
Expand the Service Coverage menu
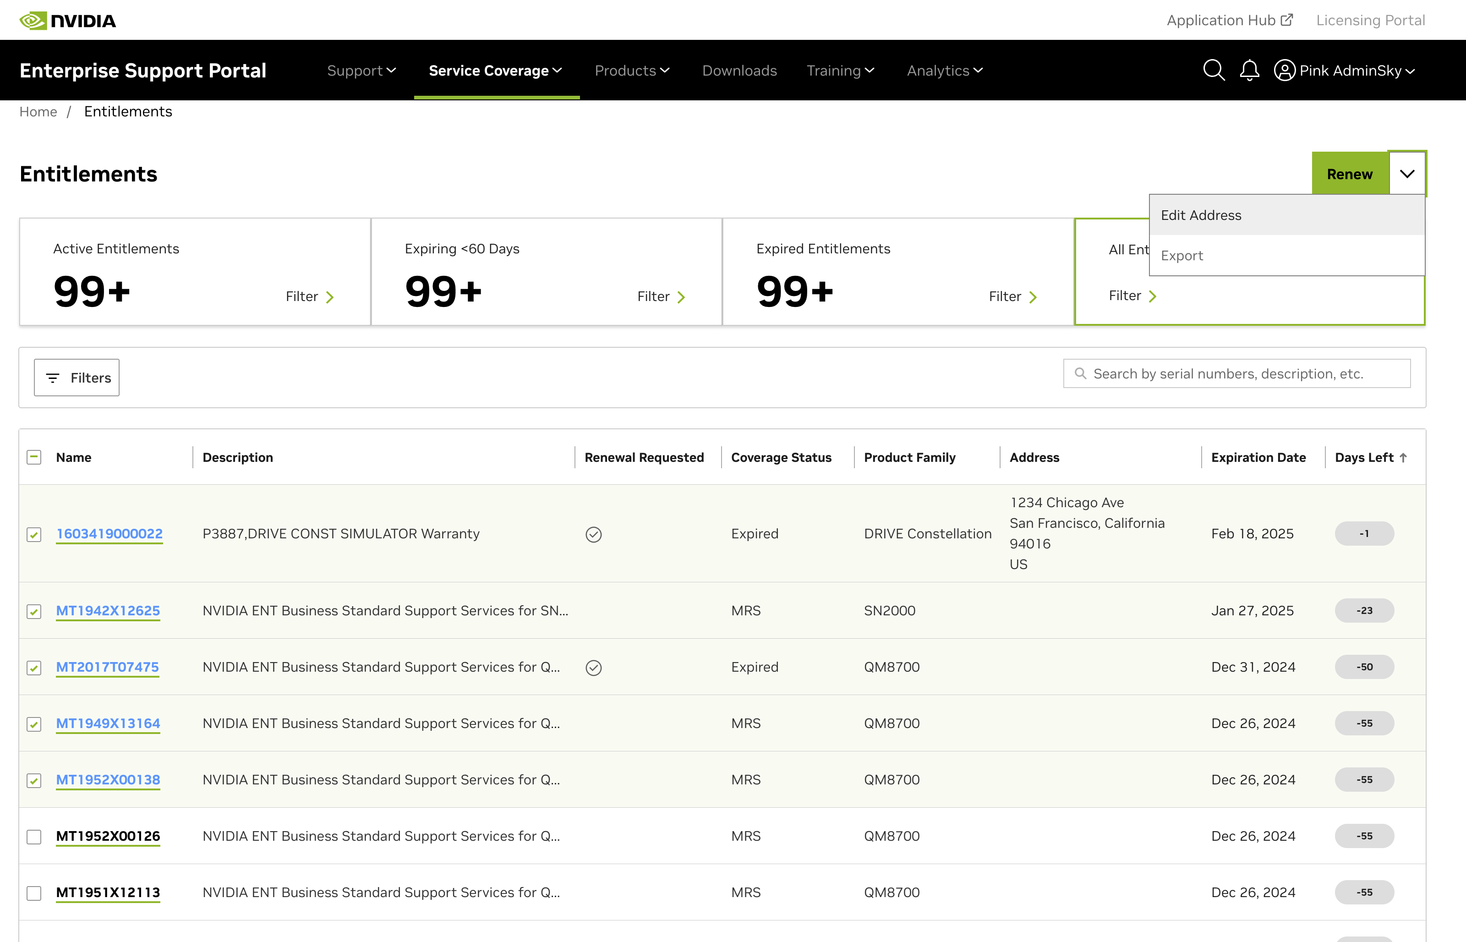[x=495, y=71]
